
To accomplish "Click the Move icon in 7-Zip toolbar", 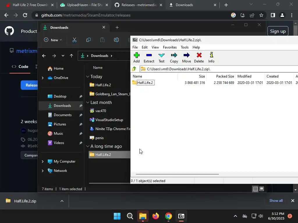I will point(187,57).
